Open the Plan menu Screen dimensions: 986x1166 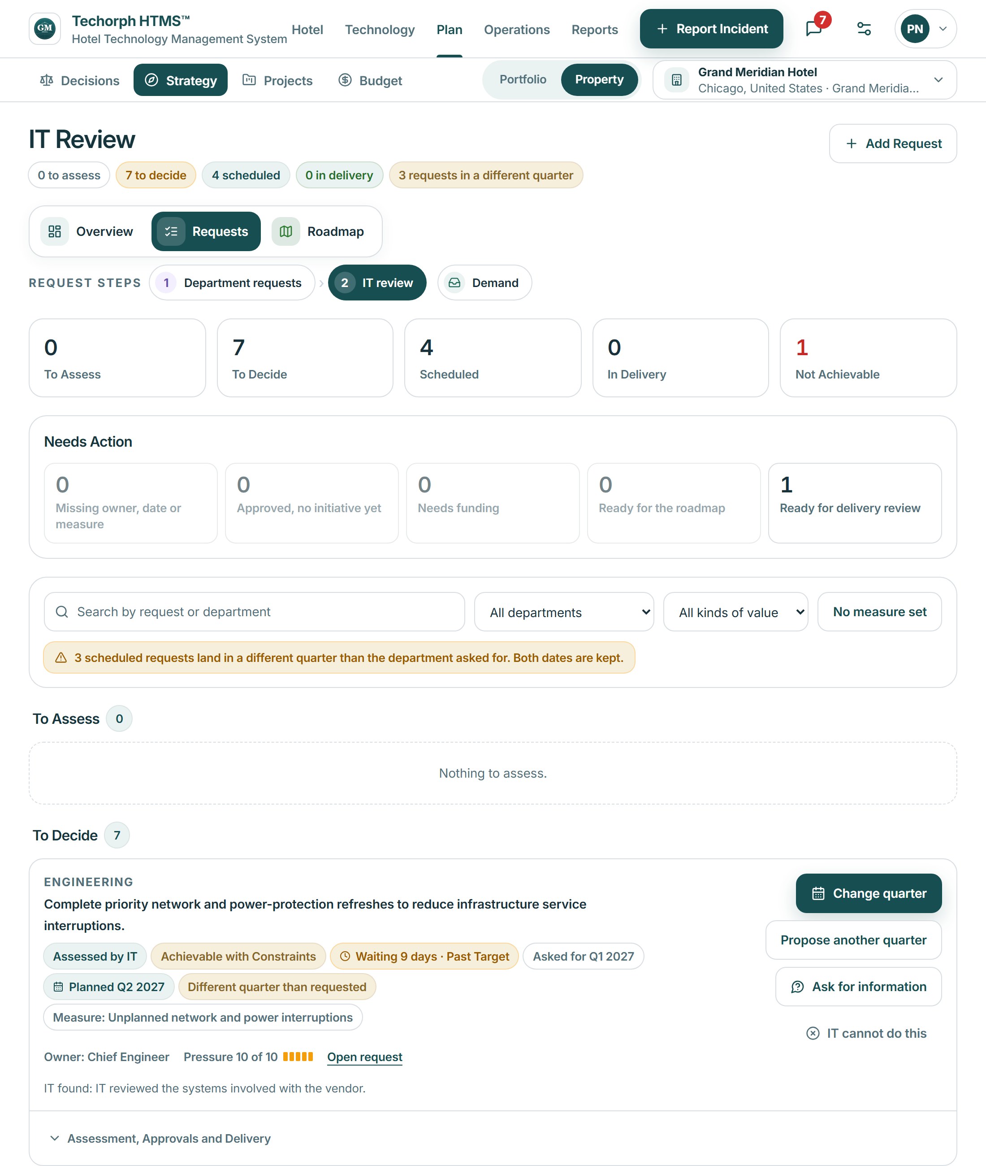450,29
